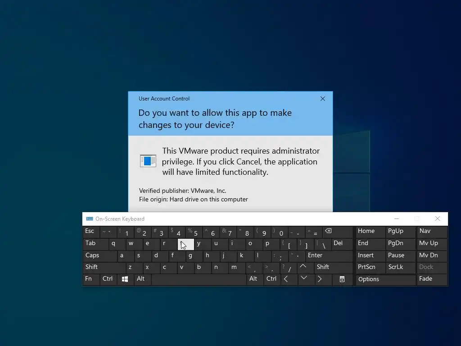The width and height of the screenshot is (461, 346).
Task: Click the number 0 key
Action: tap(279, 232)
